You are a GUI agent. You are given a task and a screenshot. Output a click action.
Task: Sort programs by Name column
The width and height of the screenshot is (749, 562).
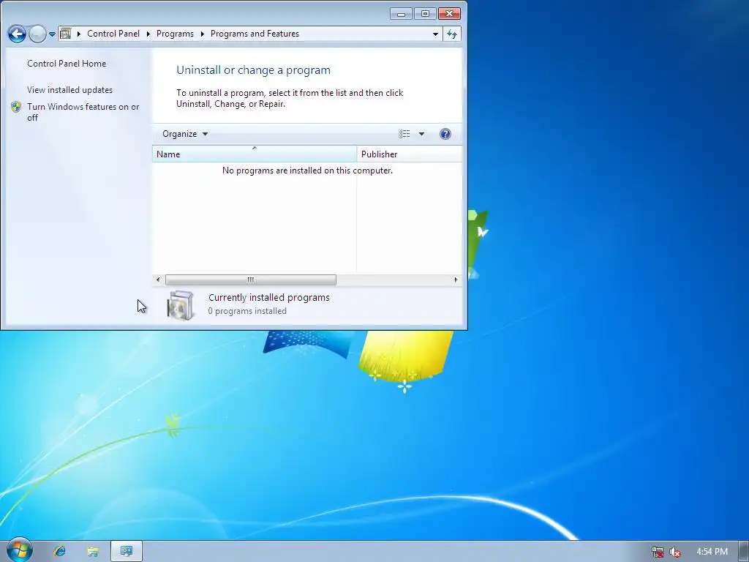[x=254, y=154]
